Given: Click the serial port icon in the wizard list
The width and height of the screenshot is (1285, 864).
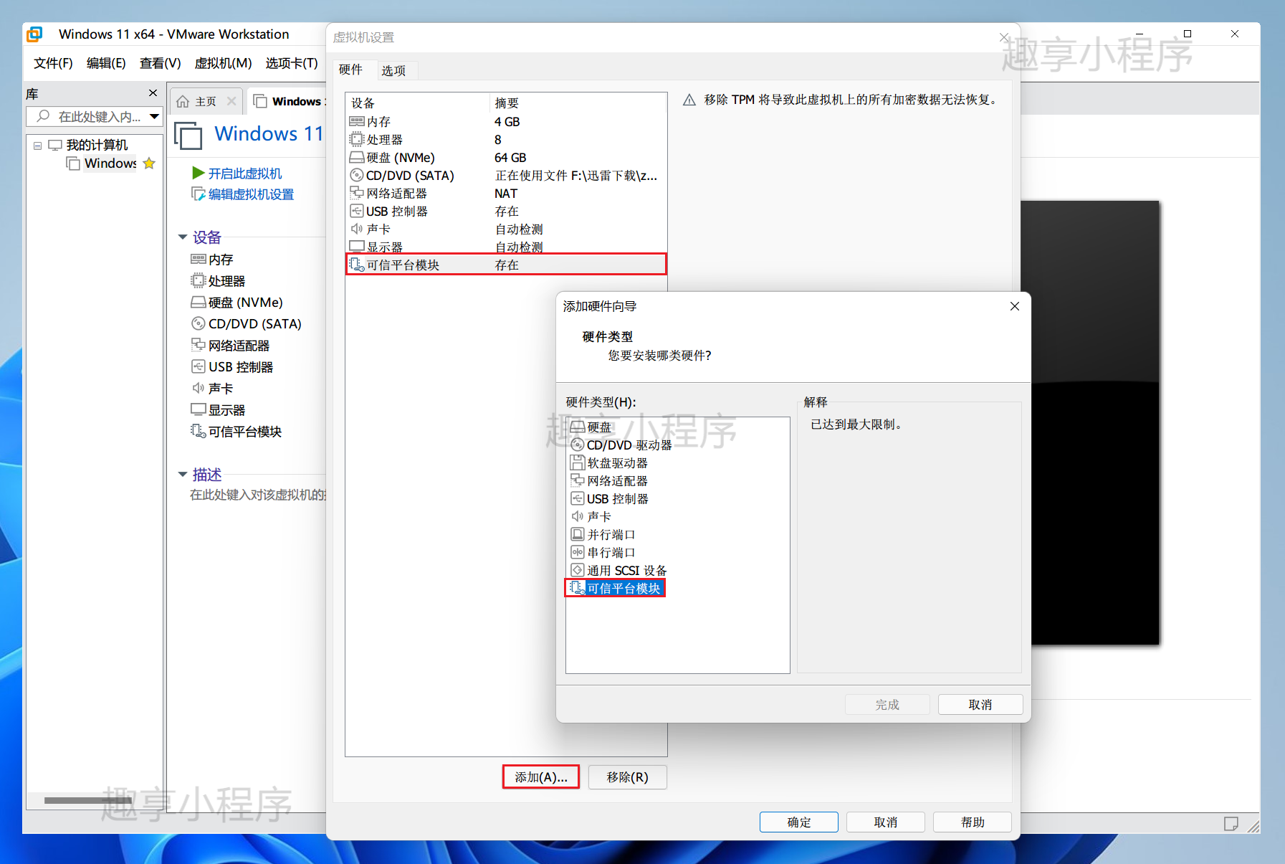Looking at the screenshot, I should [578, 553].
